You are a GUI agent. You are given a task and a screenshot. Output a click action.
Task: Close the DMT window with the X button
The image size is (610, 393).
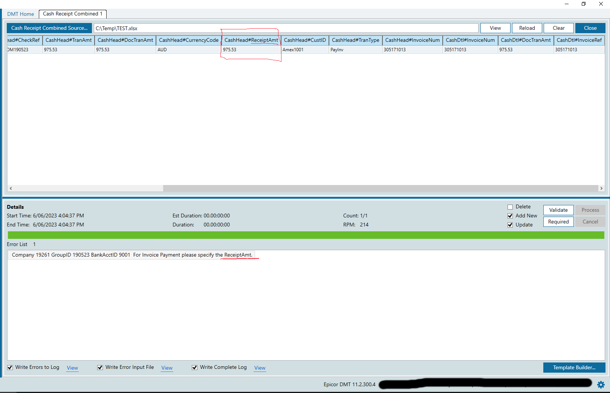click(x=601, y=4)
